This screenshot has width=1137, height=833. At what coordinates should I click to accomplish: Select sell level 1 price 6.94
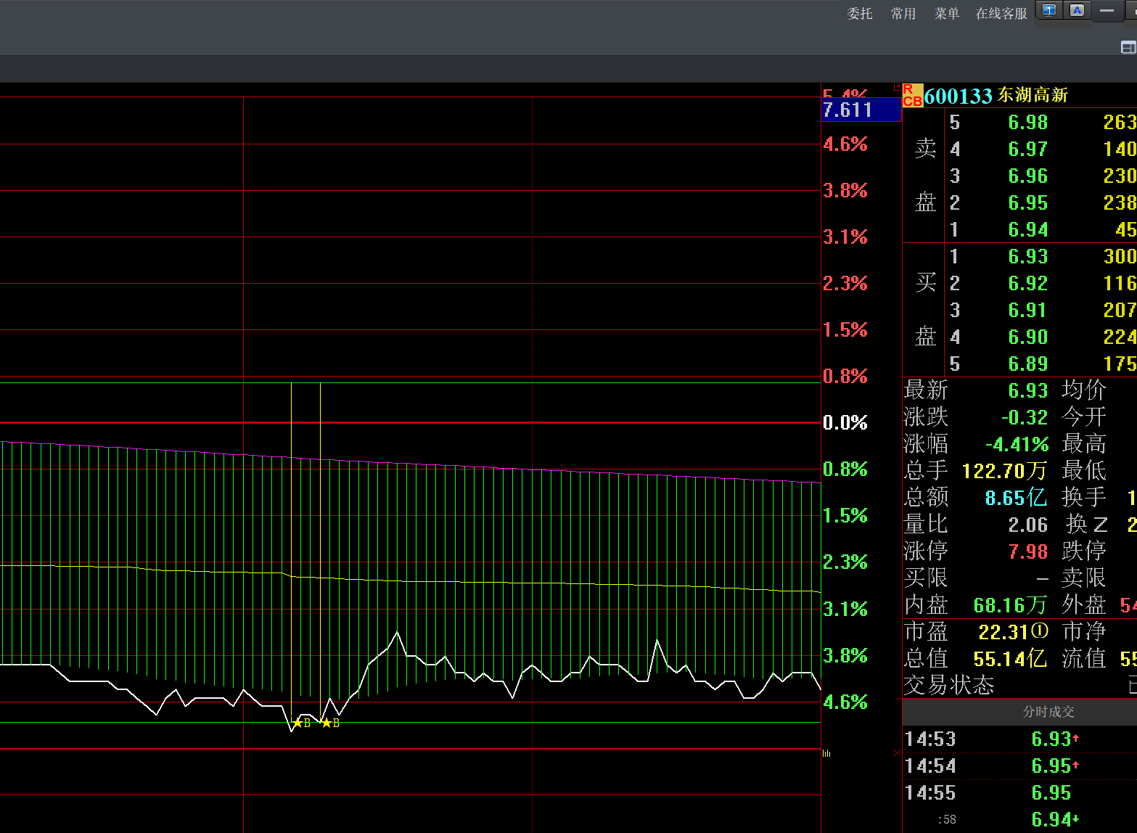pos(1028,230)
